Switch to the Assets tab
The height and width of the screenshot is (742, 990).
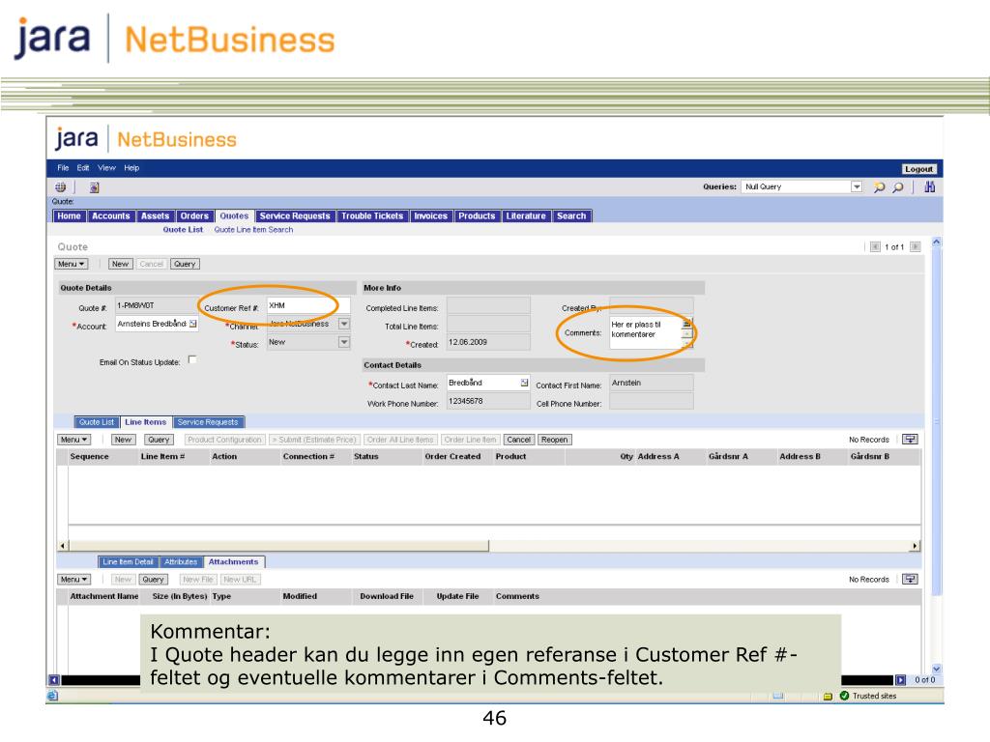point(155,215)
